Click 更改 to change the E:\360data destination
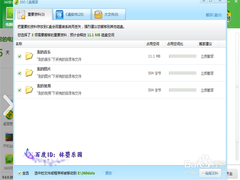The width and height of the screenshot is (240, 180). point(108,173)
